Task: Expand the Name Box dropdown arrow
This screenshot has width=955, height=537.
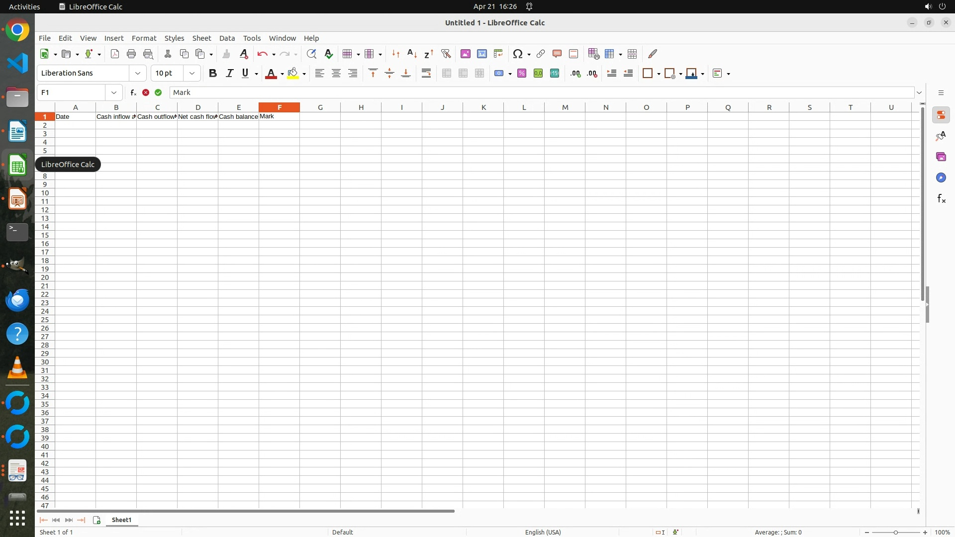Action: tap(114, 92)
